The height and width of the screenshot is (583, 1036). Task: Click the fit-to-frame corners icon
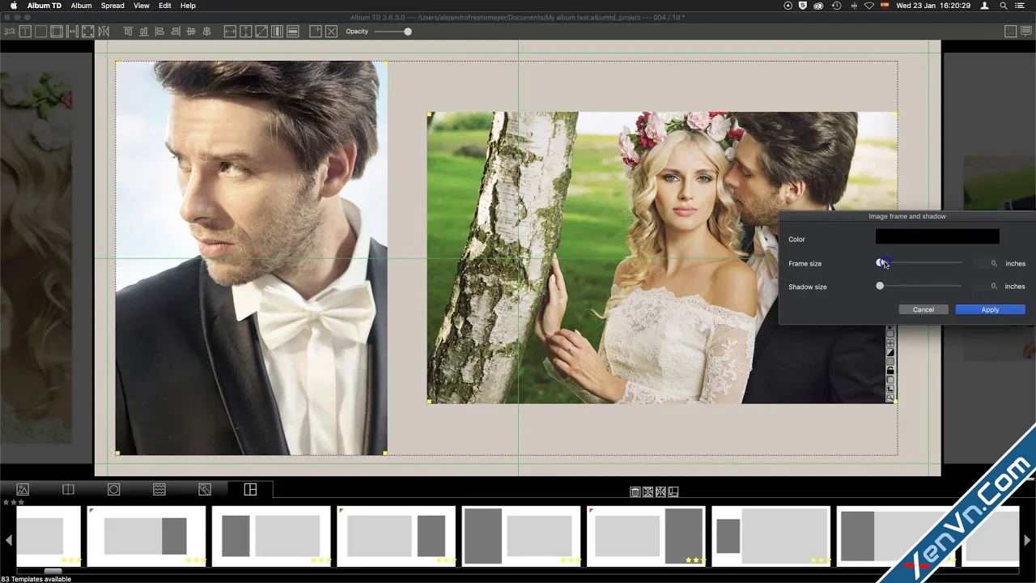click(x=87, y=32)
